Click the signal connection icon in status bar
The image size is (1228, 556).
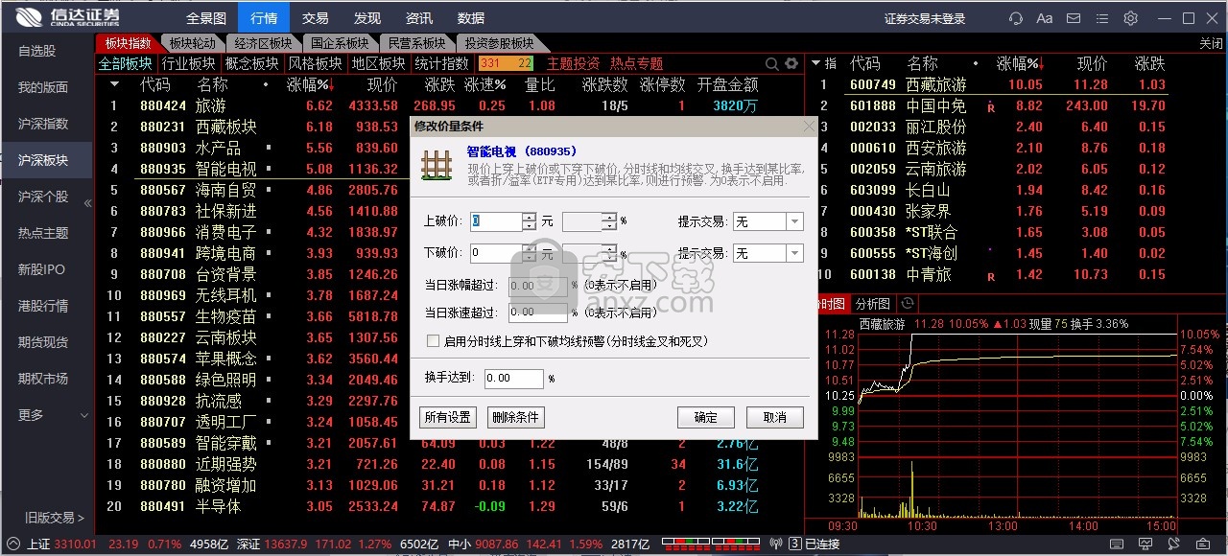(777, 544)
